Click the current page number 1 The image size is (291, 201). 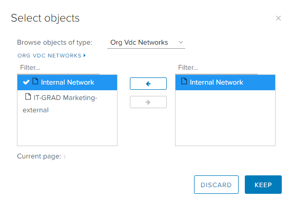pyautogui.click(x=64, y=157)
